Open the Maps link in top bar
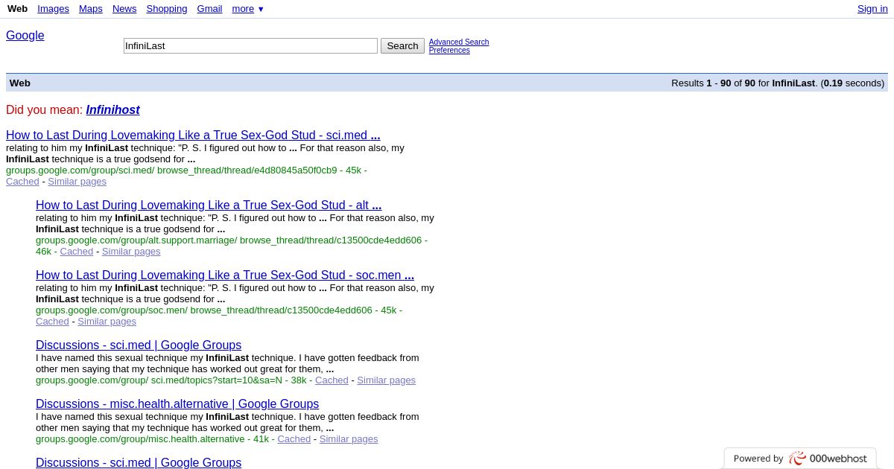This screenshot has height=469, width=894. [91, 9]
